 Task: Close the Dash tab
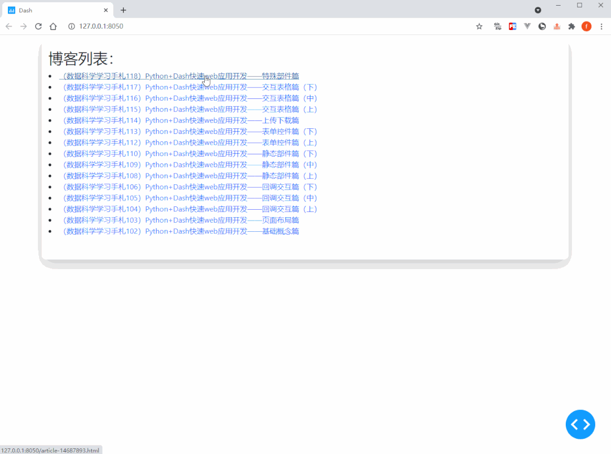[x=106, y=10]
